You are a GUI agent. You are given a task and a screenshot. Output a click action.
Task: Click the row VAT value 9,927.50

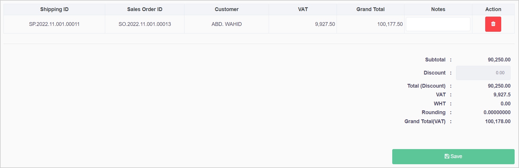(x=325, y=24)
